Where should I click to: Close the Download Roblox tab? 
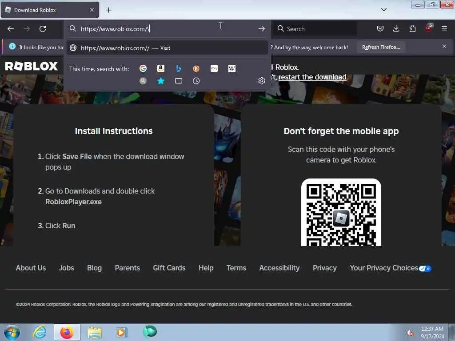coord(92,10)
